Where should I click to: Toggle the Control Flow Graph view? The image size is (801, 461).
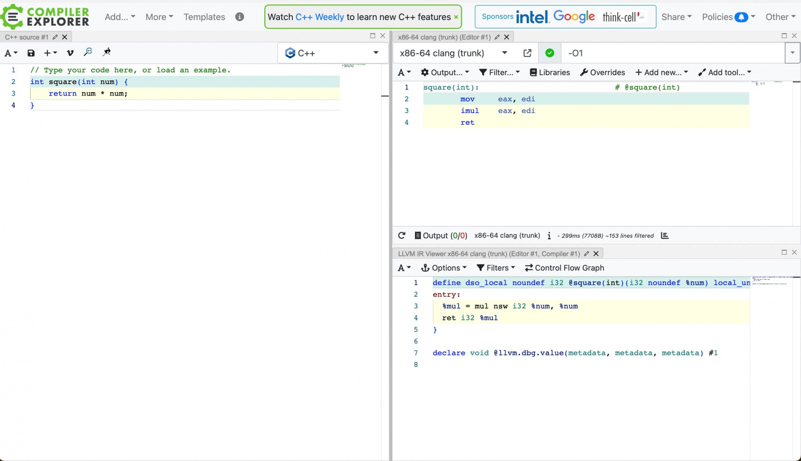pyautogui.click(x=564, y=268)
